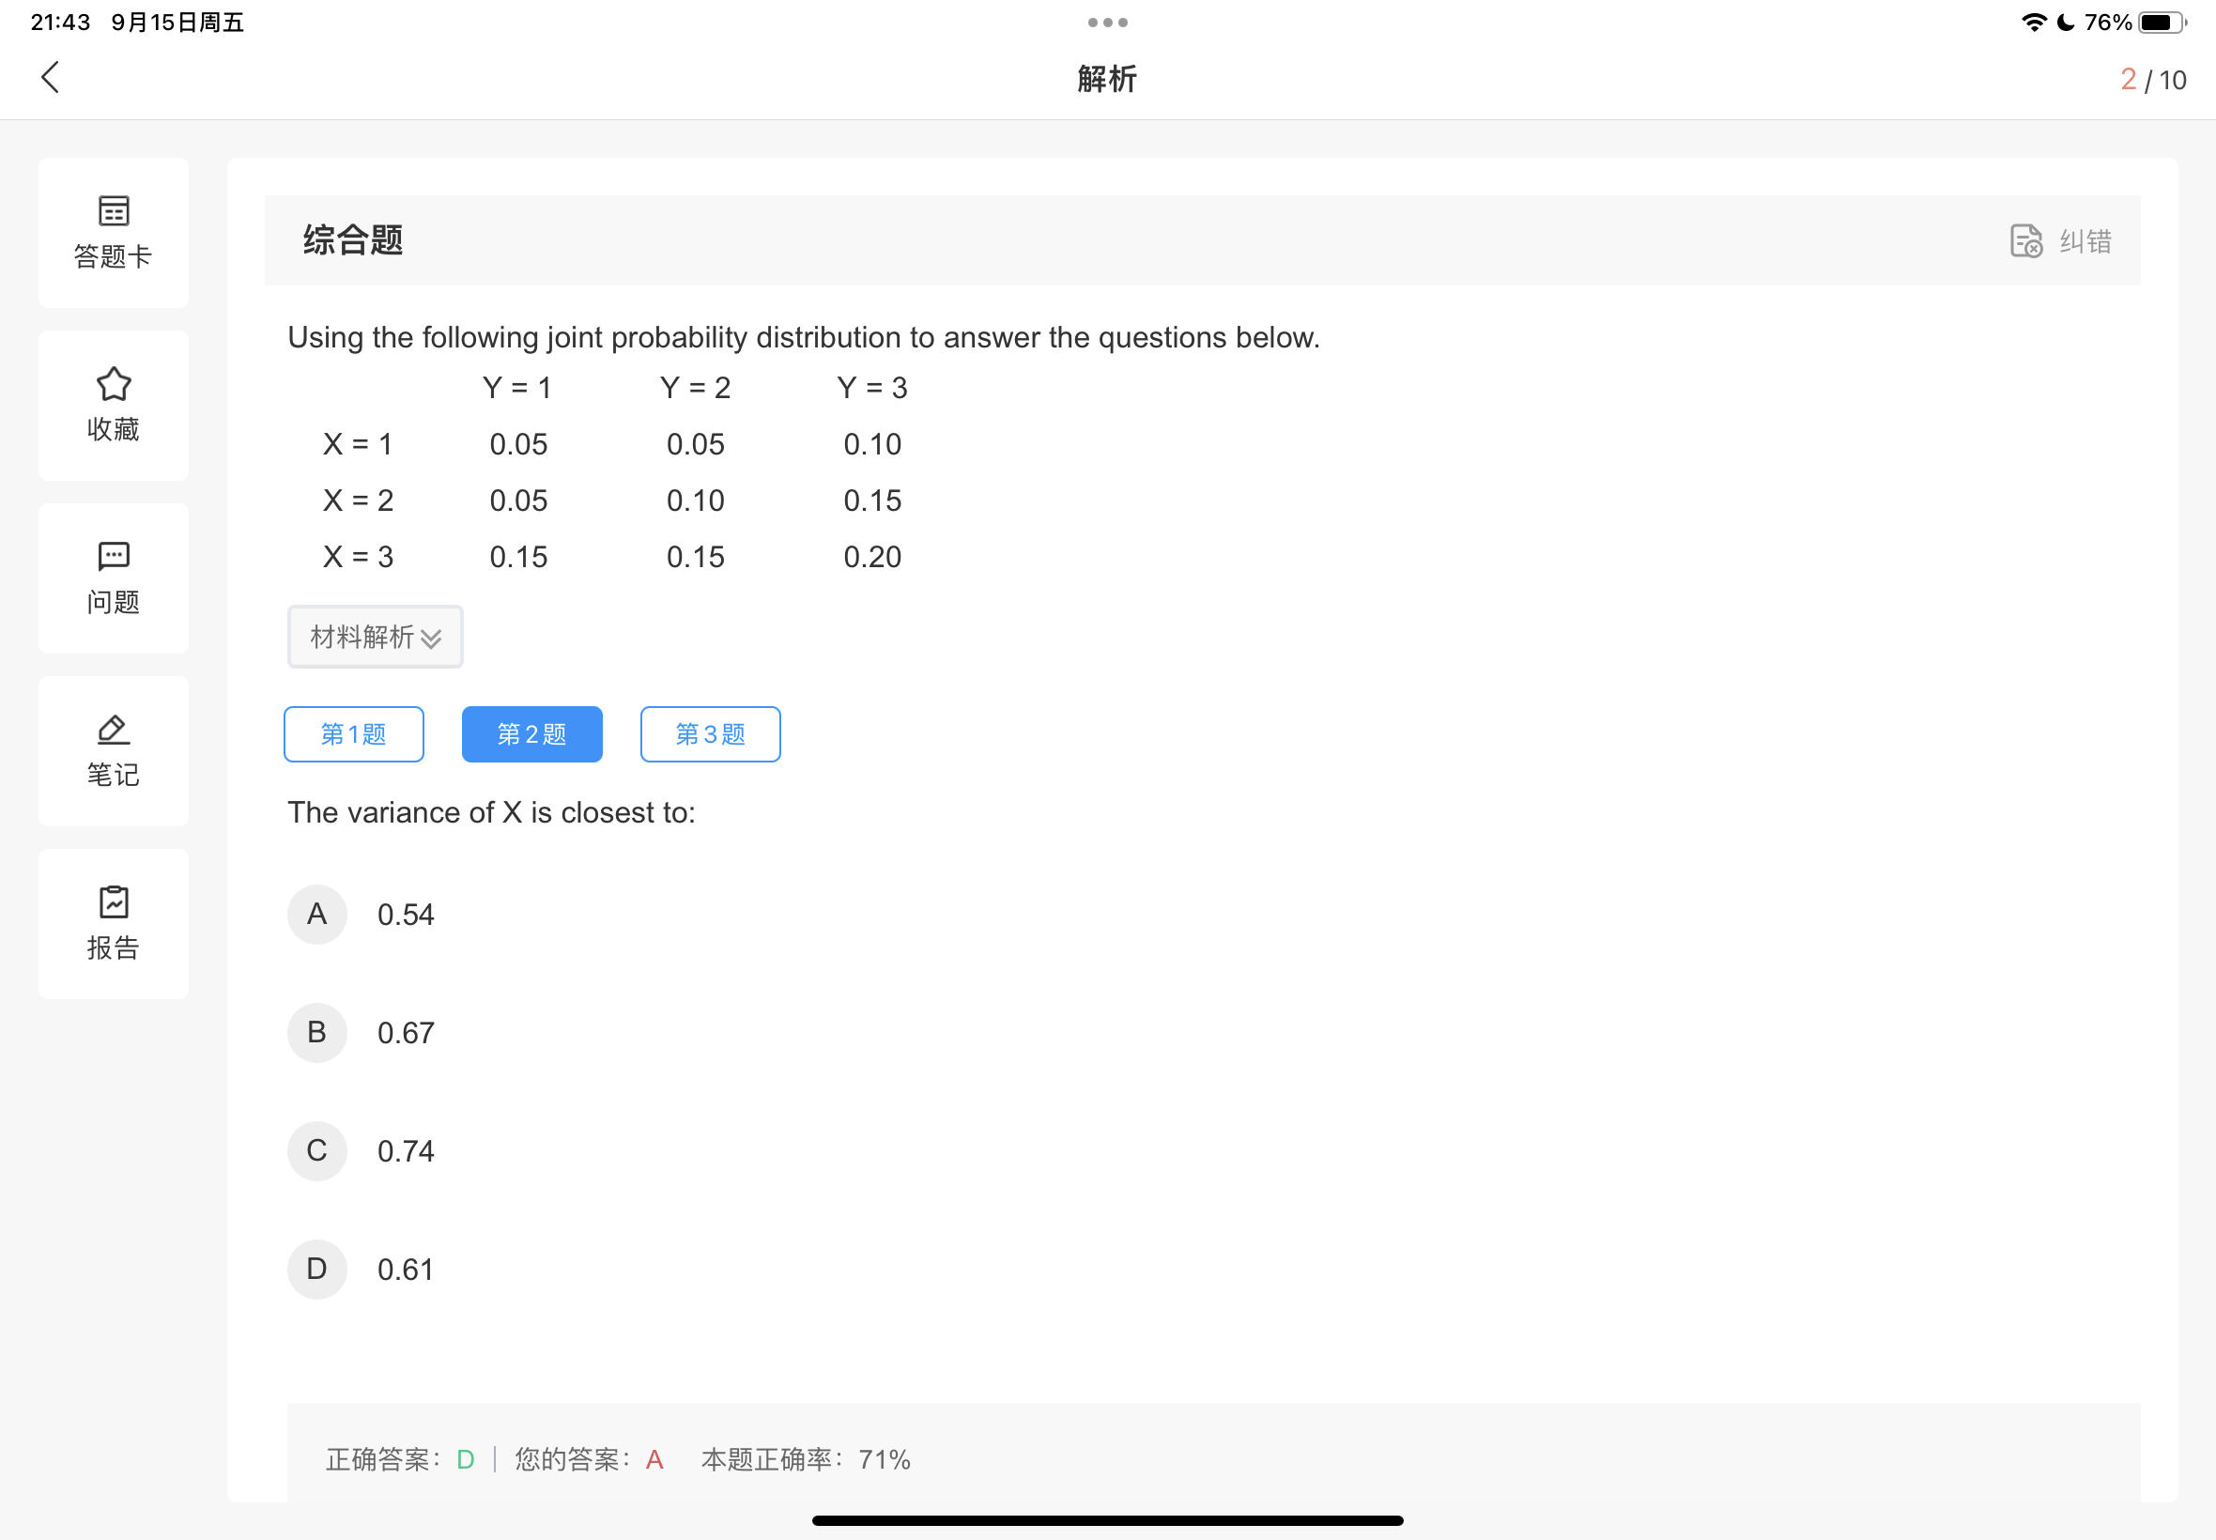Open the 问题 chat bubble icon
Image resolution: width=2216 pixels, height=1540 pixels.
click(114, 556)
